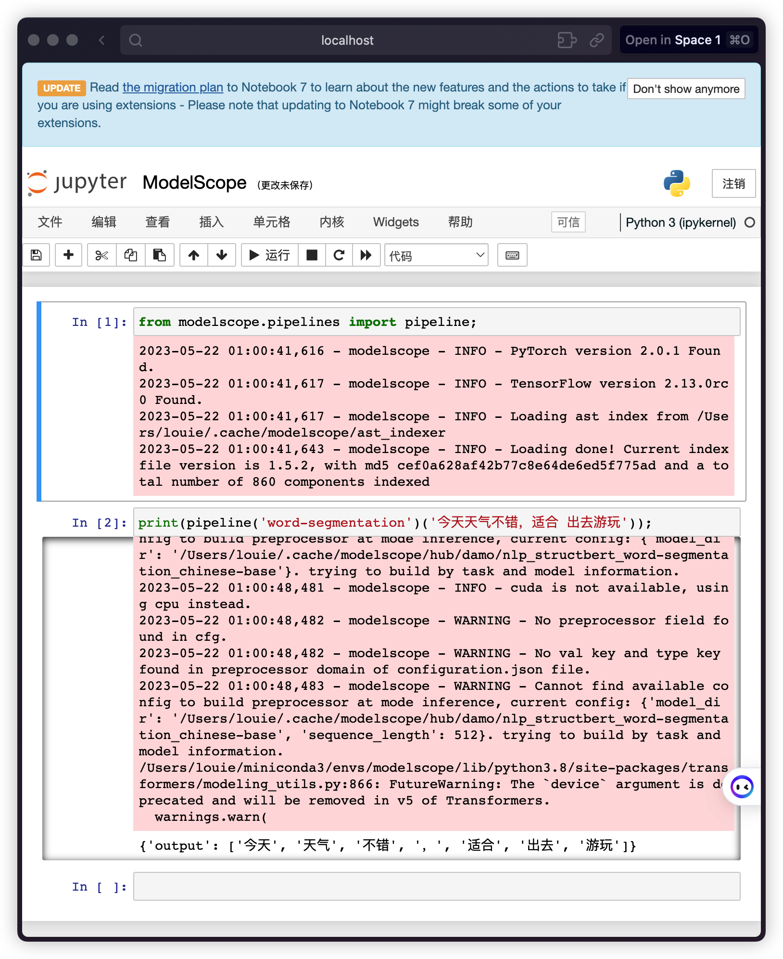Image resolution: width=783 pixels, height=959 pixels.
Task: Open the keyboard shortcuts palette icon
Action: click(x=512, y=255)
